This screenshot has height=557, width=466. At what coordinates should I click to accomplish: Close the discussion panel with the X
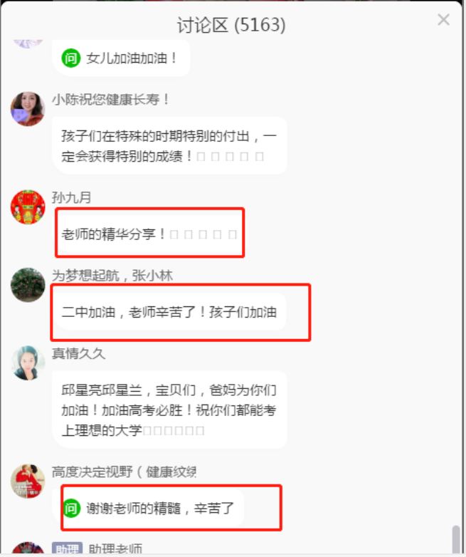(x=443, y=19)
